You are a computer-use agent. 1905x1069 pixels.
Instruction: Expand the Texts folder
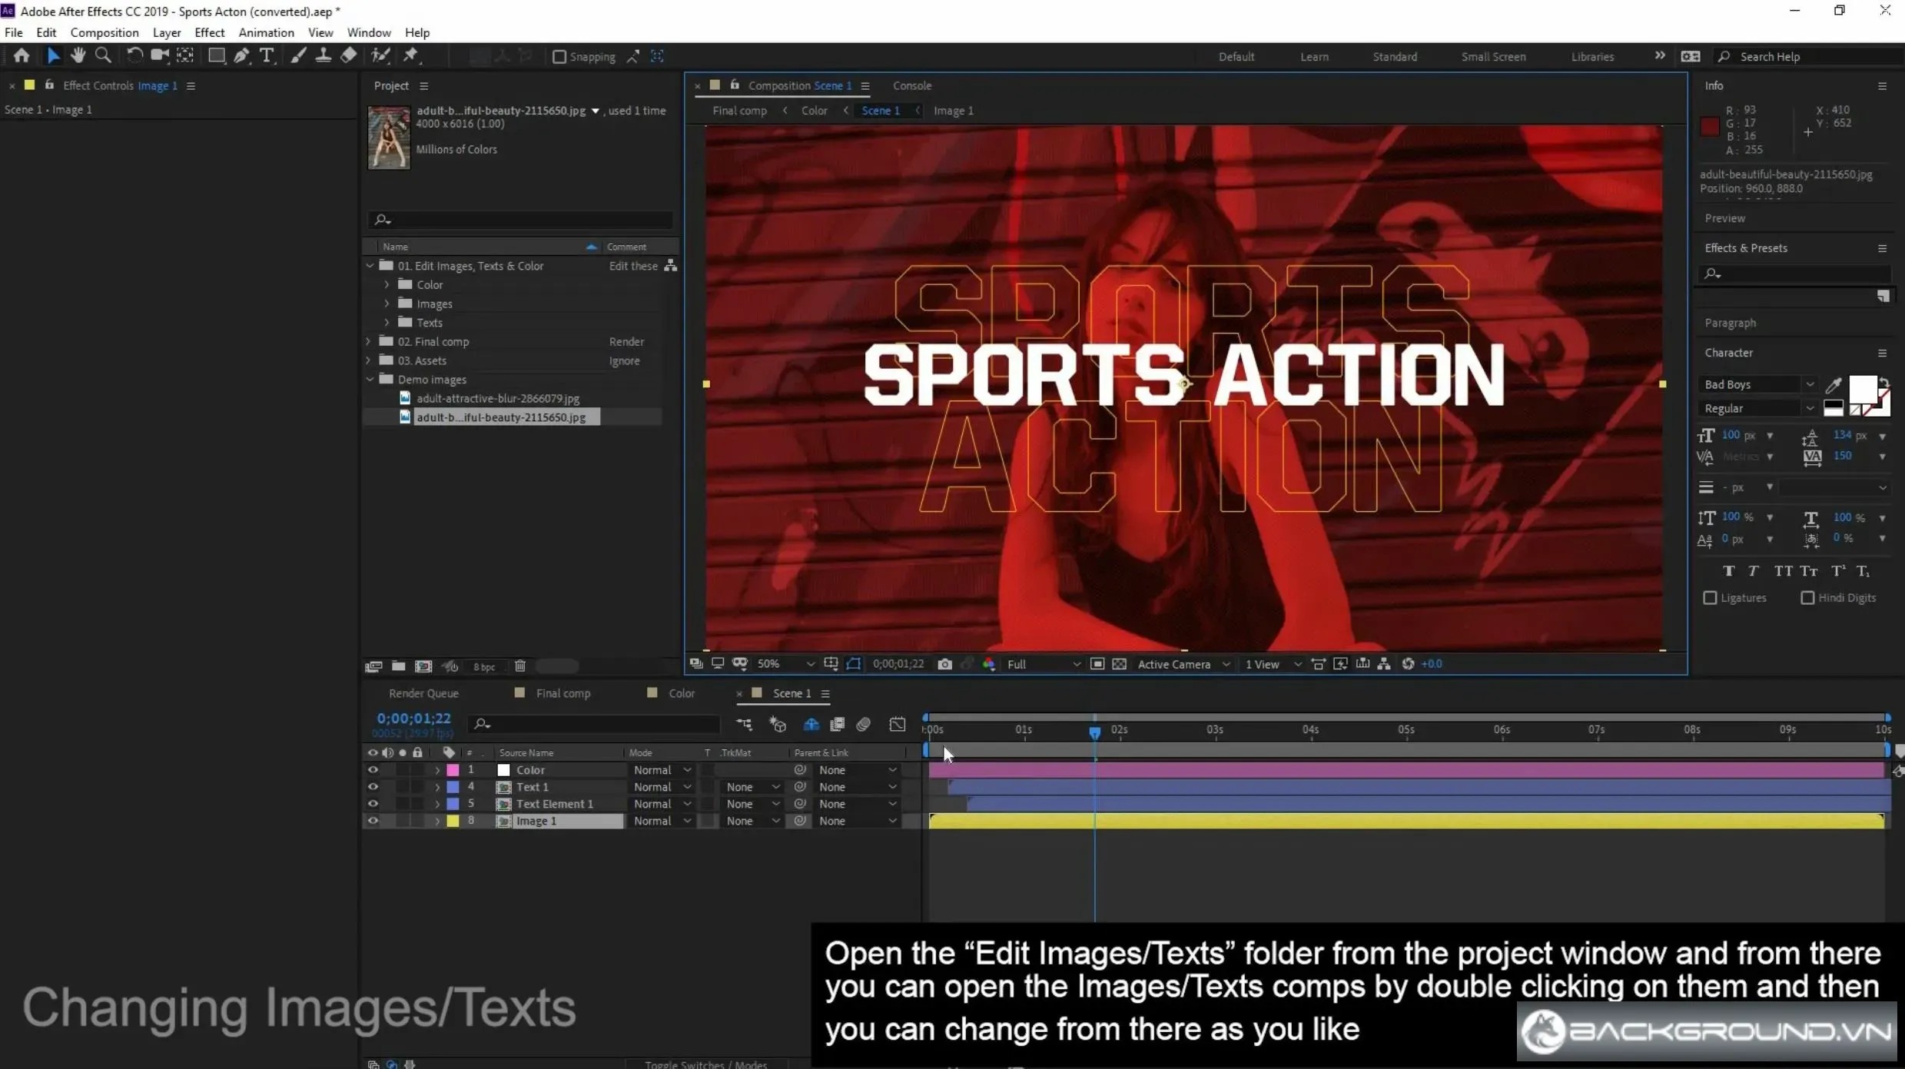pos(387,323)
